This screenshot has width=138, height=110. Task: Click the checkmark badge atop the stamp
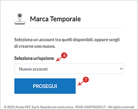(20, 15)
